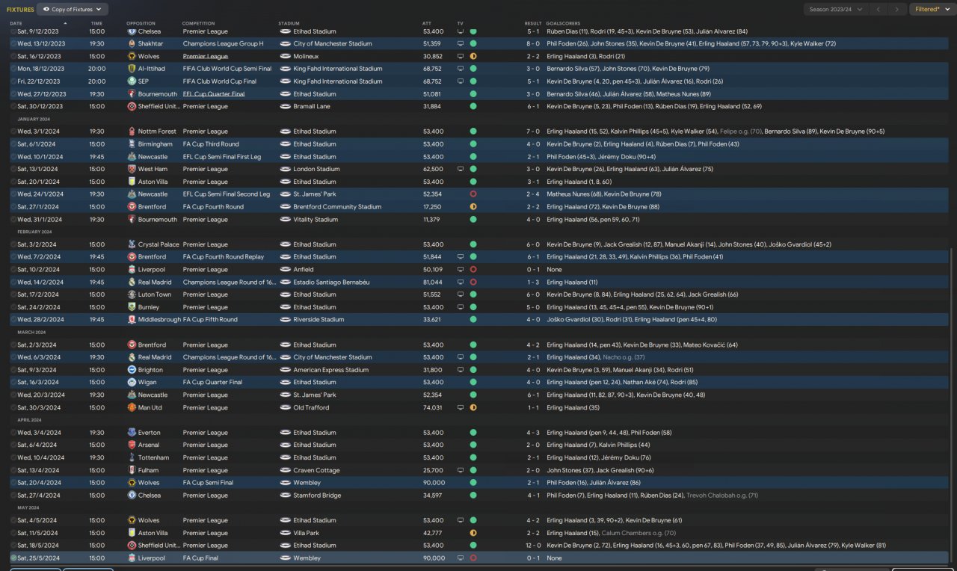Viewport: 957px width, 571px height.
Task: Sort by the Att column header
Action: click(x=426, y=23)
